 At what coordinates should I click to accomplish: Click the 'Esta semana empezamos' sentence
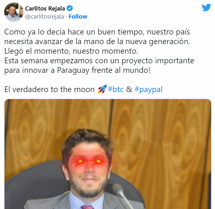tap(99, 61)
